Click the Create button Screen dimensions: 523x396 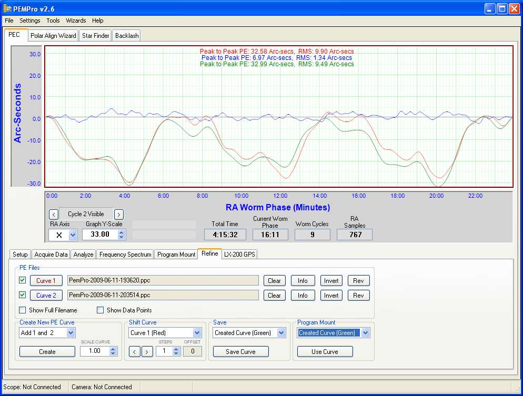[47, 352]
